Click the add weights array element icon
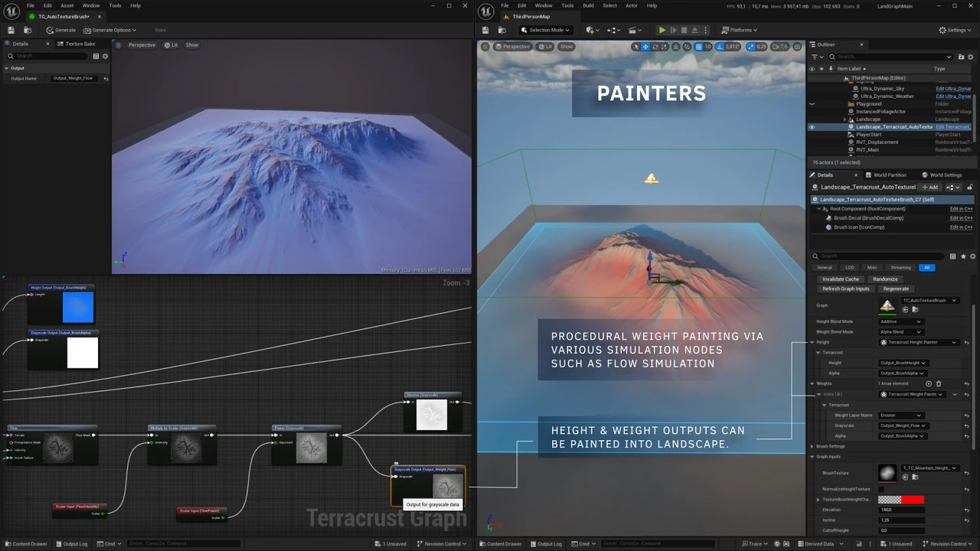Image resolution: width=980 pixels, height=551 pixels. click(x=929, y=383)
